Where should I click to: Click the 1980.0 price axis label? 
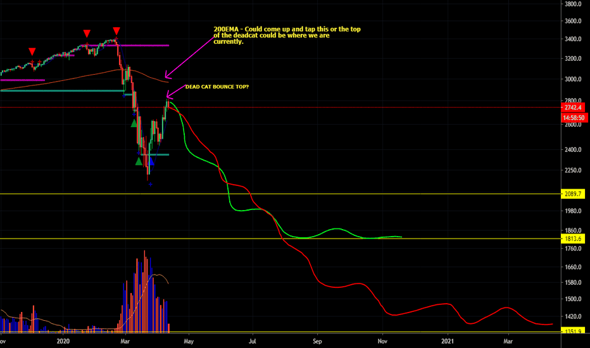click(573, 211)
